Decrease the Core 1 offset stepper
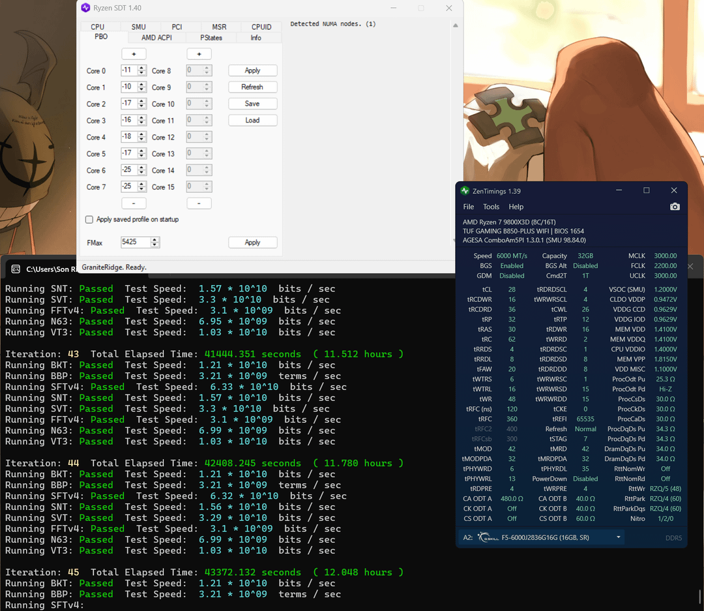This screenshot has width=704, height=611. (x=142, y=90)
